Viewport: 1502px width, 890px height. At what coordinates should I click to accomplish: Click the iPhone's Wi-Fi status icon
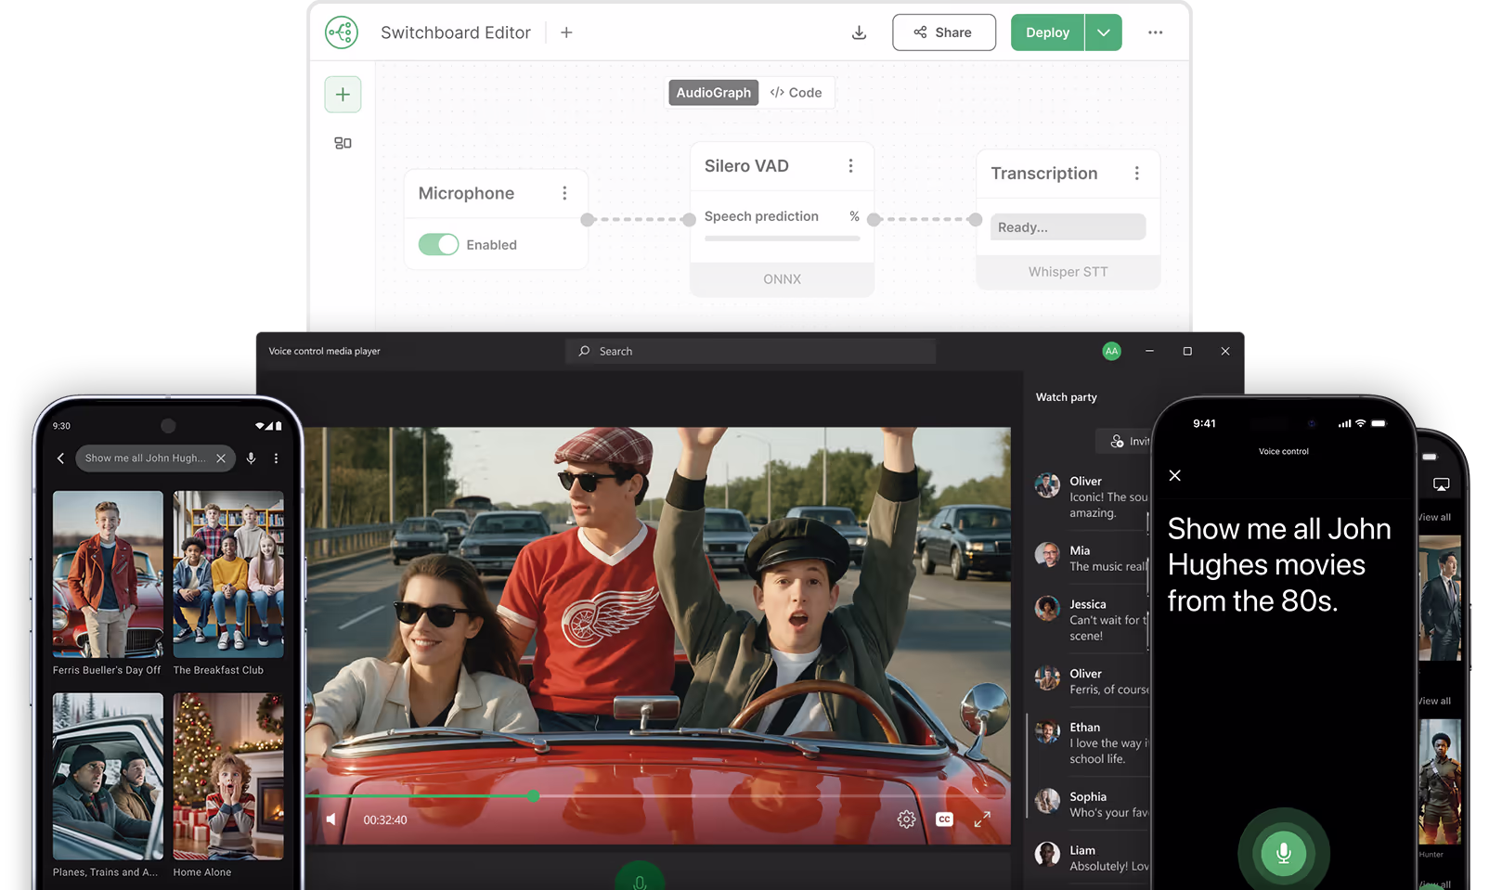coord(1361,423)
